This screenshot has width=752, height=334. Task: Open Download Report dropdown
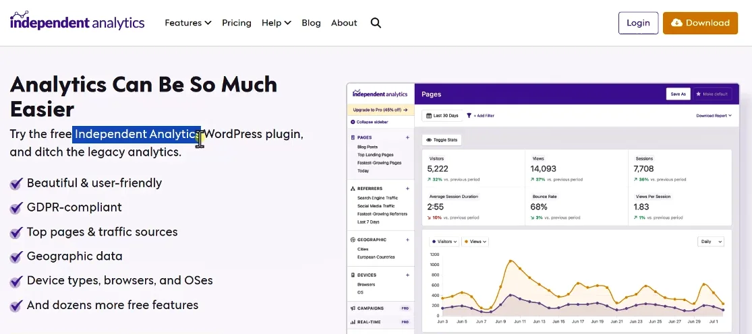tap(714, 116)
